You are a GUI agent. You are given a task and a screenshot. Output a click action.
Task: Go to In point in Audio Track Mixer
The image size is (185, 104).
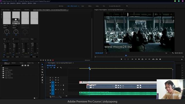point(41,60)
